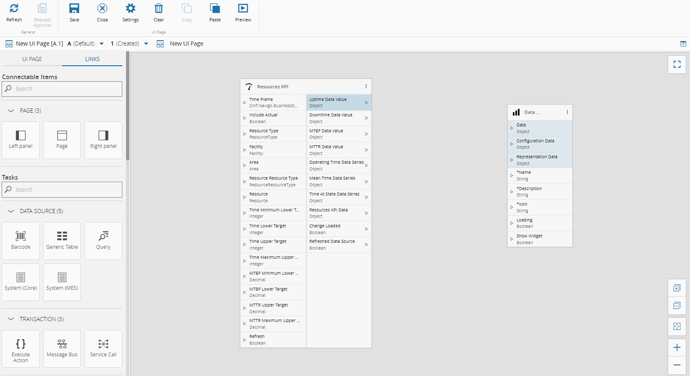
Task: Open Resources KPI options menu
Action: click(x=366, y=86)
